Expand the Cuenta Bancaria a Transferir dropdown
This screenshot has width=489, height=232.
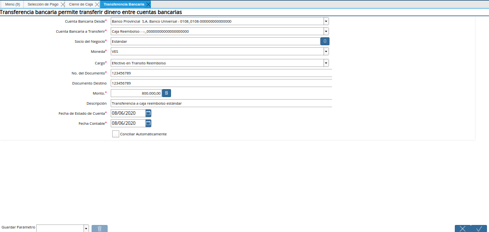326,31
